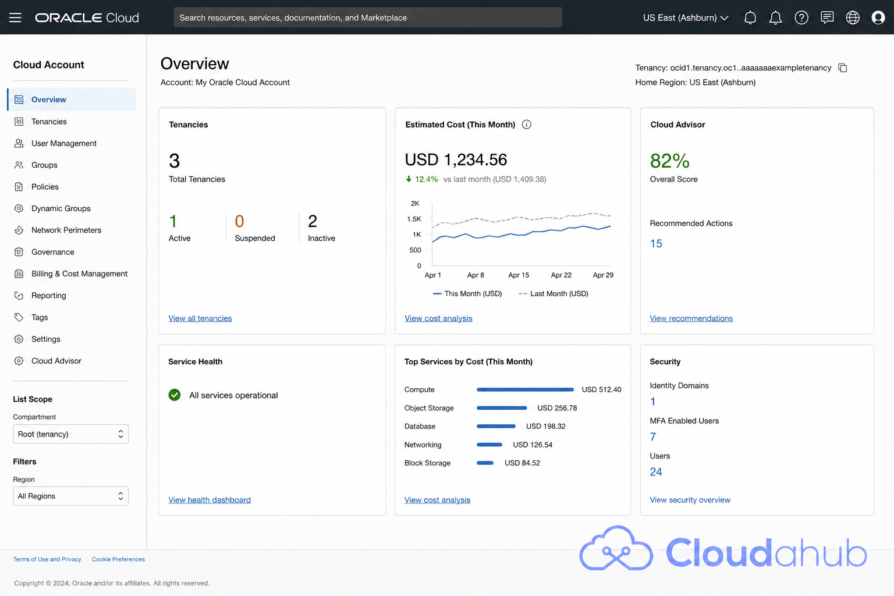The height and width of the screenshot is (596, 894).
Task: Open the Region All Regions dropdown
Action: click(71, 496)
